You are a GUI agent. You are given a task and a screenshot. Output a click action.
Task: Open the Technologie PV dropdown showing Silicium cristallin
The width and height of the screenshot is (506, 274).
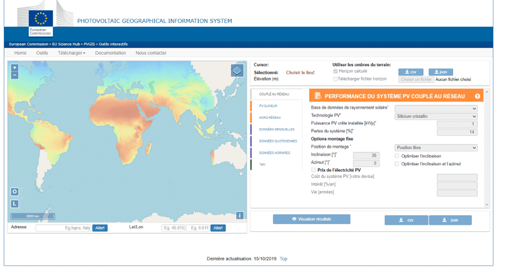(436, 116)
